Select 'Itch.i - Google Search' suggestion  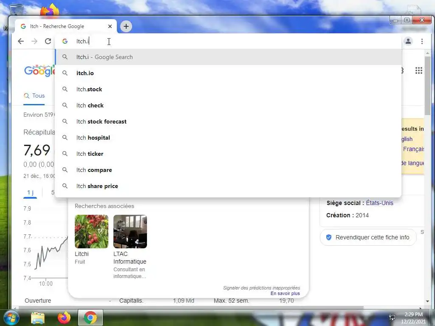[228, 57]
